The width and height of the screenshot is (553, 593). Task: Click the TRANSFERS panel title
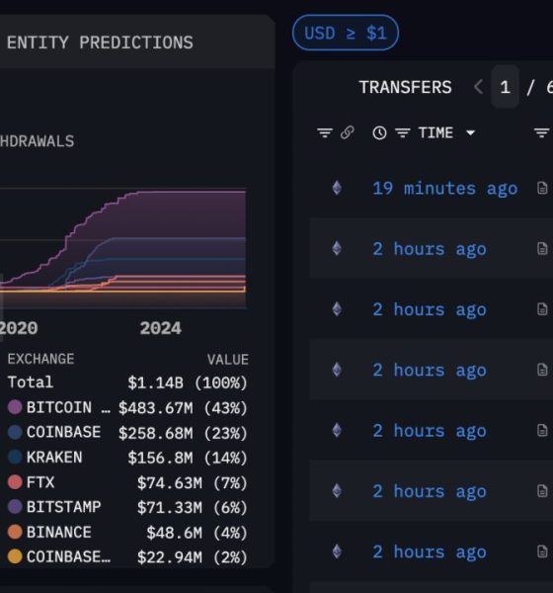[405, 87]
